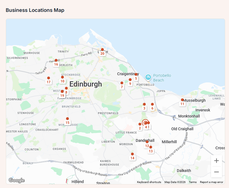
Task: Open the Keyboard shortcuts link
Action: pyautogui.click(x=149, y=182)
